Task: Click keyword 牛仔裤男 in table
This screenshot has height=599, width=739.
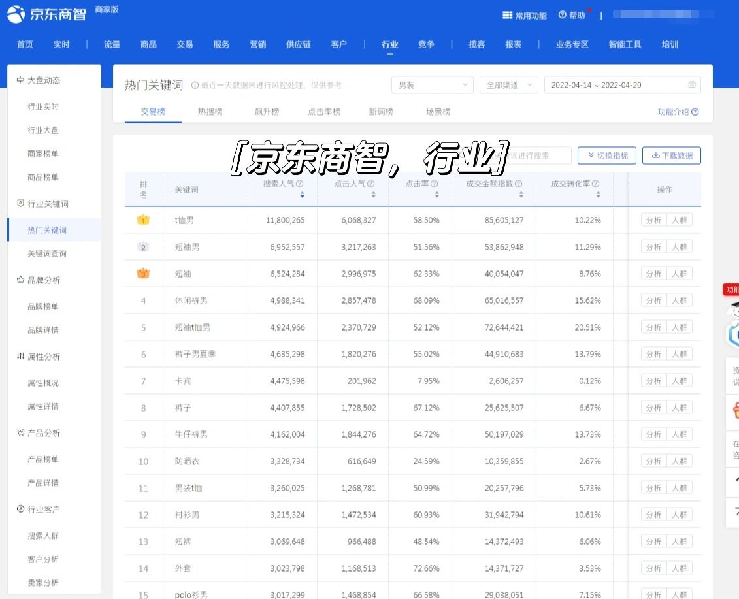Action: coord(191,434)
